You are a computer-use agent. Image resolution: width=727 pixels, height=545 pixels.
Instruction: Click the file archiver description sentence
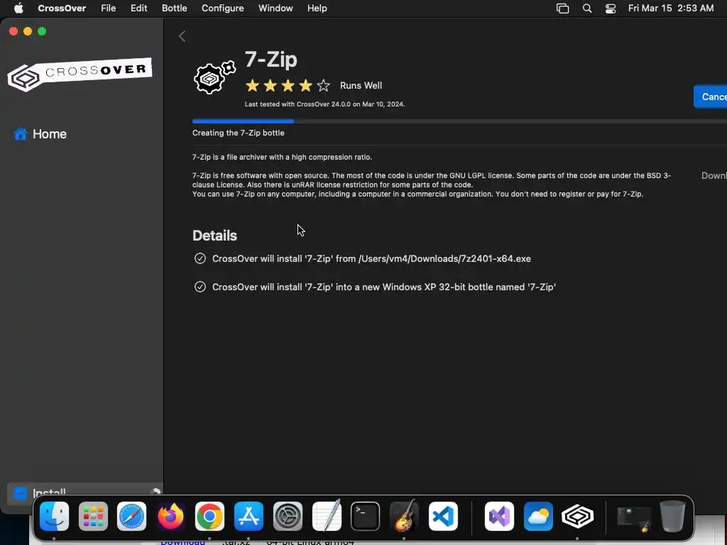(282, 157)
